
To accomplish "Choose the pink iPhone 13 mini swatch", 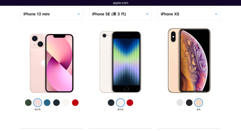I will [38, 103].
